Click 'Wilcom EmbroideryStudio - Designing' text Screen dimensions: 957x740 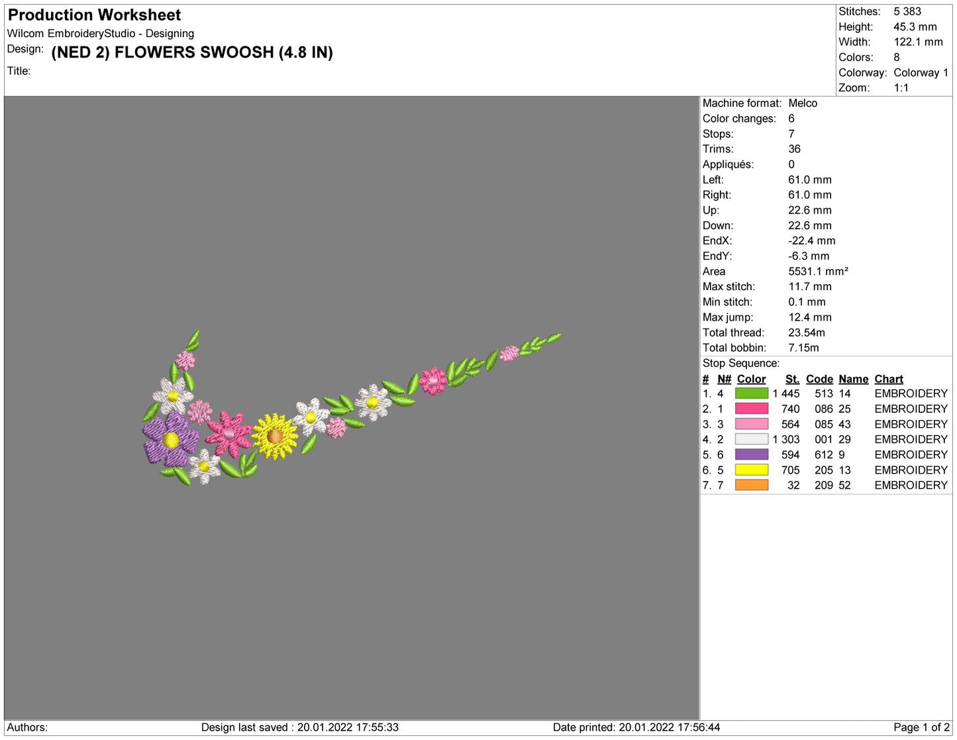(x=101, y=33)
